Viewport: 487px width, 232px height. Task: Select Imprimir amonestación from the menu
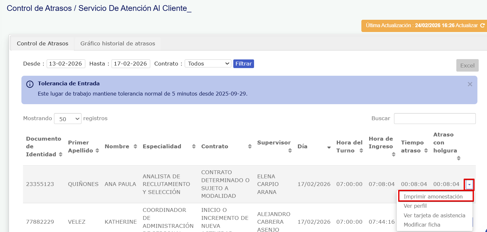(433, 197)
